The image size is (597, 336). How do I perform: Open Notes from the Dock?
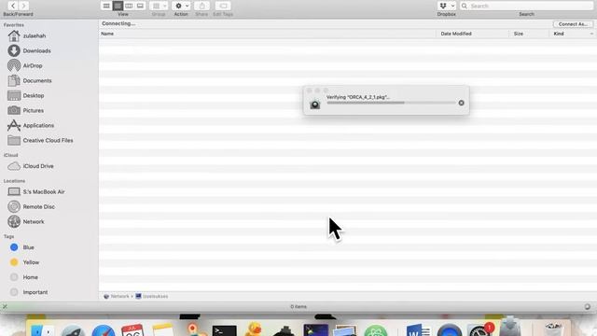162,329
